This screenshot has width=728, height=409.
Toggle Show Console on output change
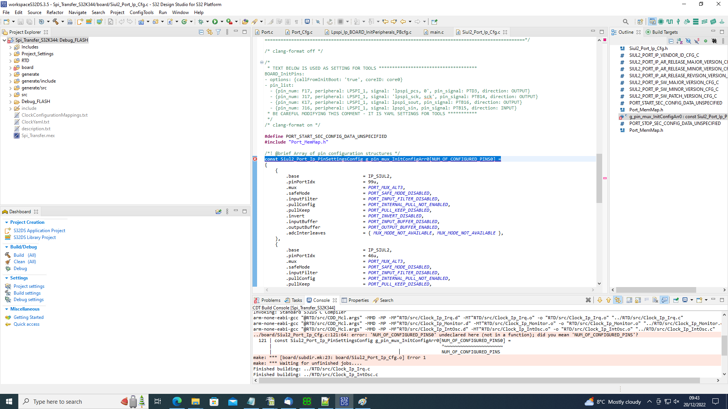664,300
